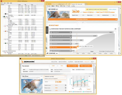The image size is (122, 95).
Task: Click the Intel CPU chip icon in HWMonitor
Action: 4,17
